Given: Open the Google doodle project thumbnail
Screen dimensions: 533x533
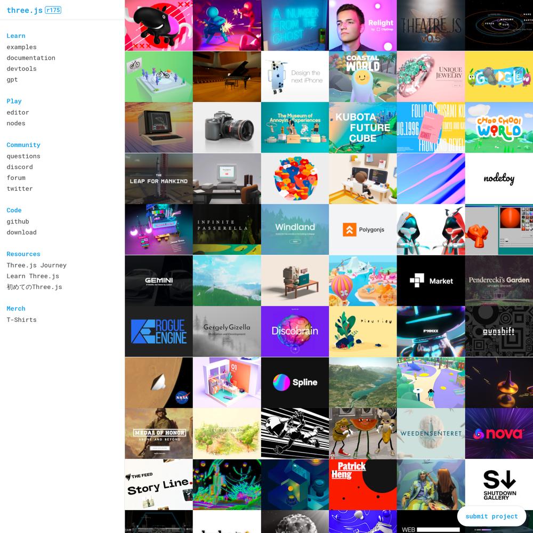Looking at the screenshot, I should click(499, 76).
